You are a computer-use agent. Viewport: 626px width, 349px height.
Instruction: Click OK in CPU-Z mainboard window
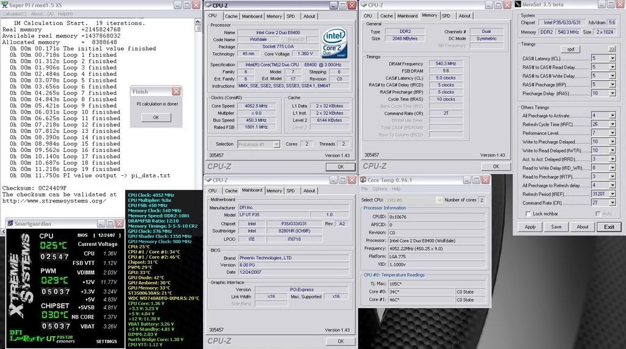pyautogui.click(x=340, y=341)
